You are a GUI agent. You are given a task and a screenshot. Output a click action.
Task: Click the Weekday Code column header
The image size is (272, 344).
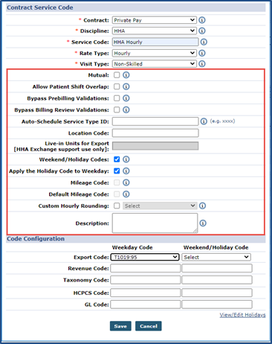pyautogui.click(x=132, y=247)
